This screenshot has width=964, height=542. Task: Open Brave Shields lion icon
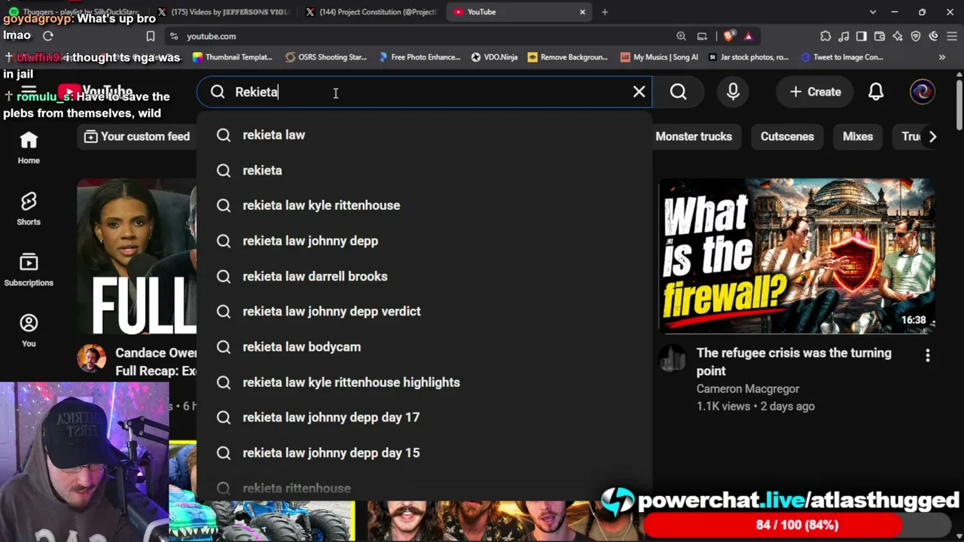click(728, 36)
